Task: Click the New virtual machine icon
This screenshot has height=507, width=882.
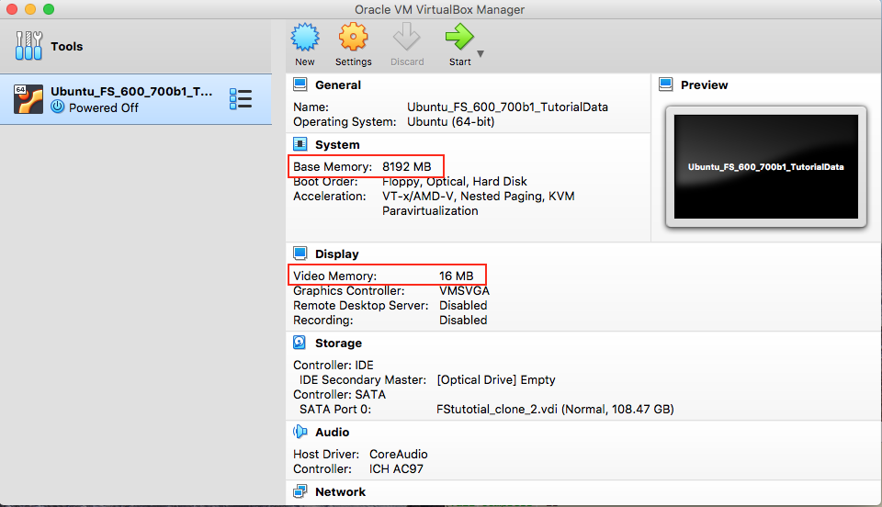Action: (x=305, y=39)
